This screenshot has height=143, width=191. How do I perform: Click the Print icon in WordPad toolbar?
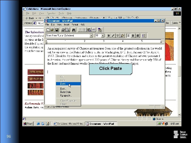[63, 30]
